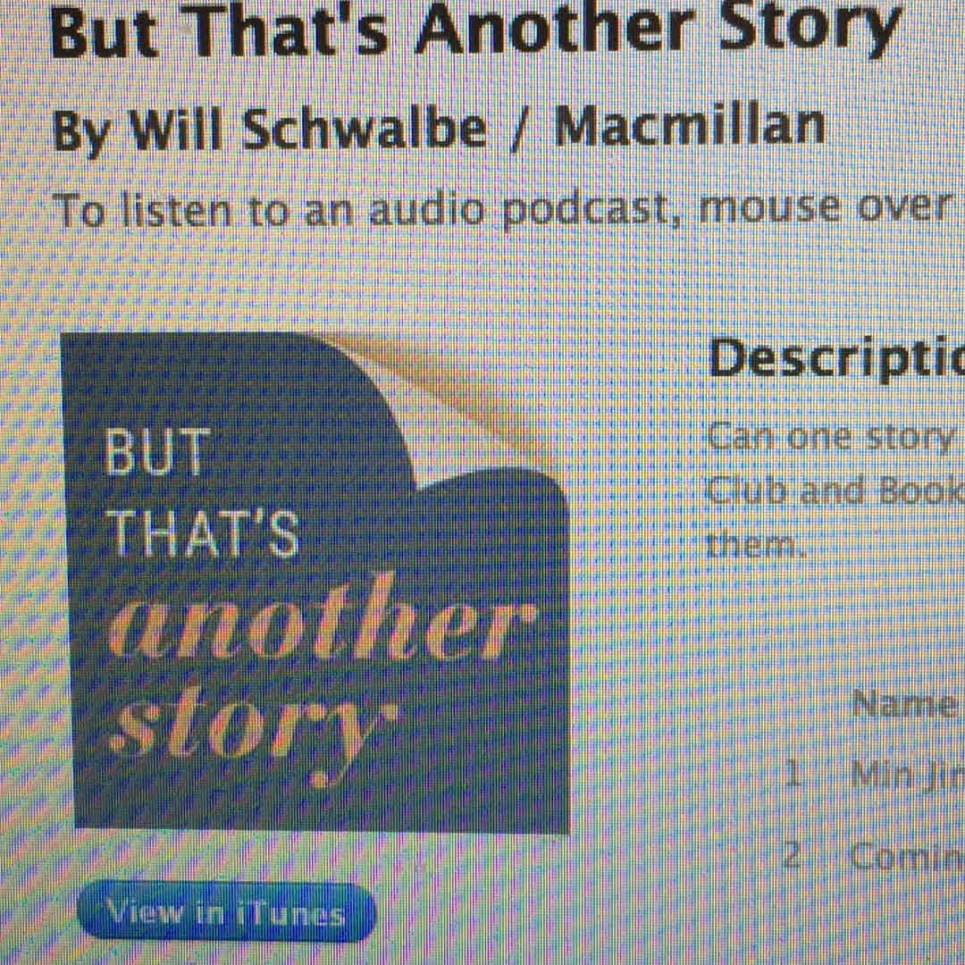The image size is (965, 965).
Task: Select the 'But That's Another Story' page title
Action: click(475, 29)
